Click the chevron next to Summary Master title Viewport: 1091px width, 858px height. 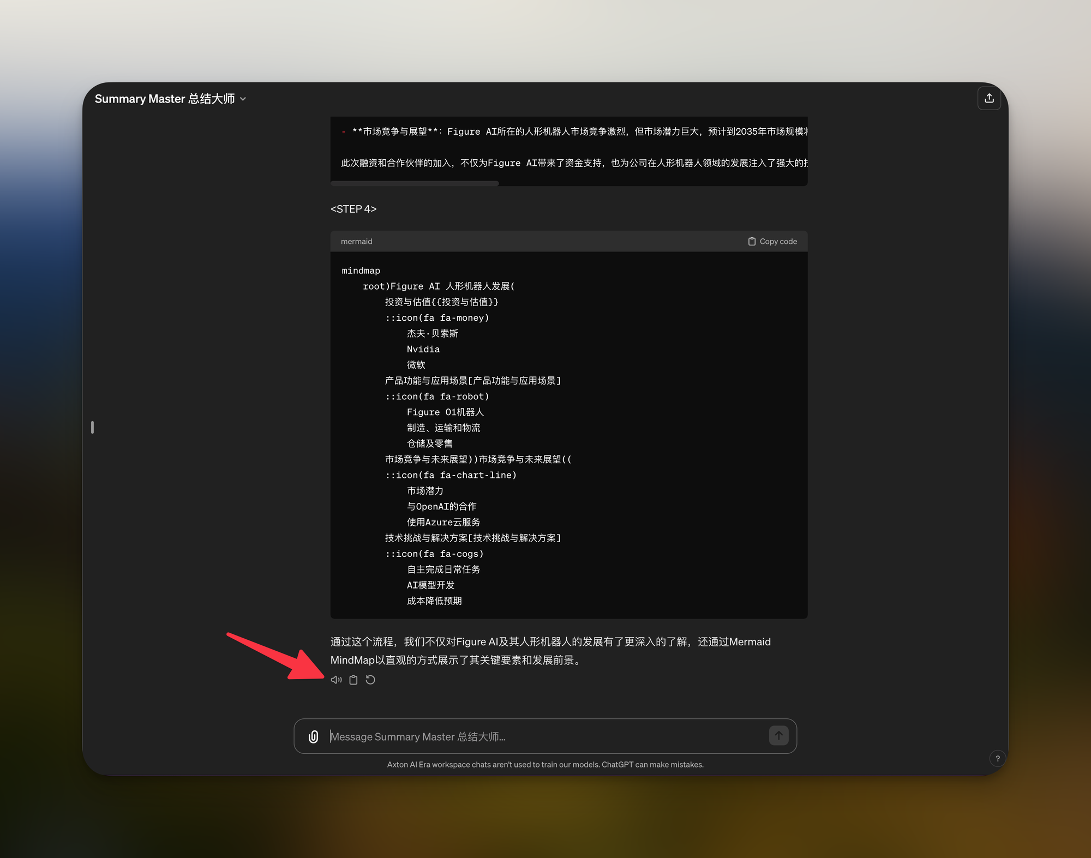pos(243,99)
